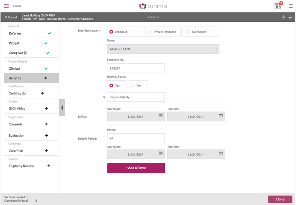Click the download icon in referral bar
The image size is (296, 205).
click(283, 17)
